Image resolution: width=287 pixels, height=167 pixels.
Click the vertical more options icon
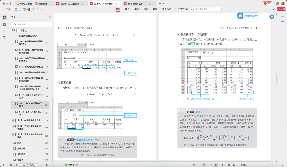(225, 9)
